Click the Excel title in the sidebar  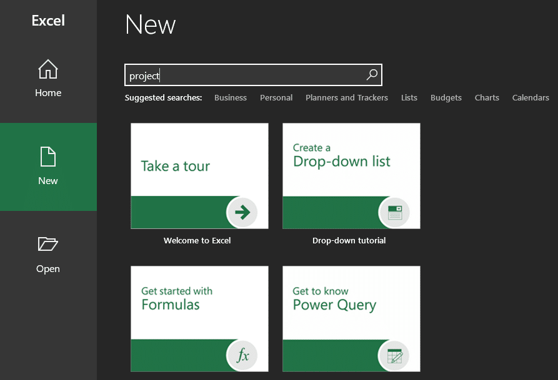pos(48,21)
